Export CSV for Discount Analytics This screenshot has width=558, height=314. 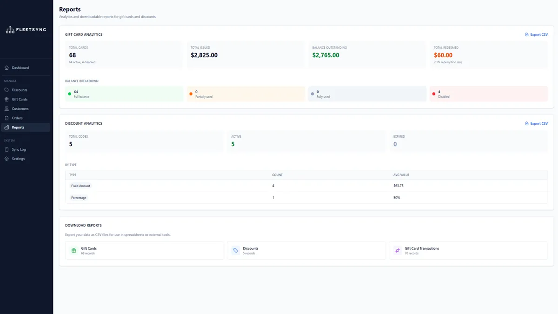click(x=536, y=124)
